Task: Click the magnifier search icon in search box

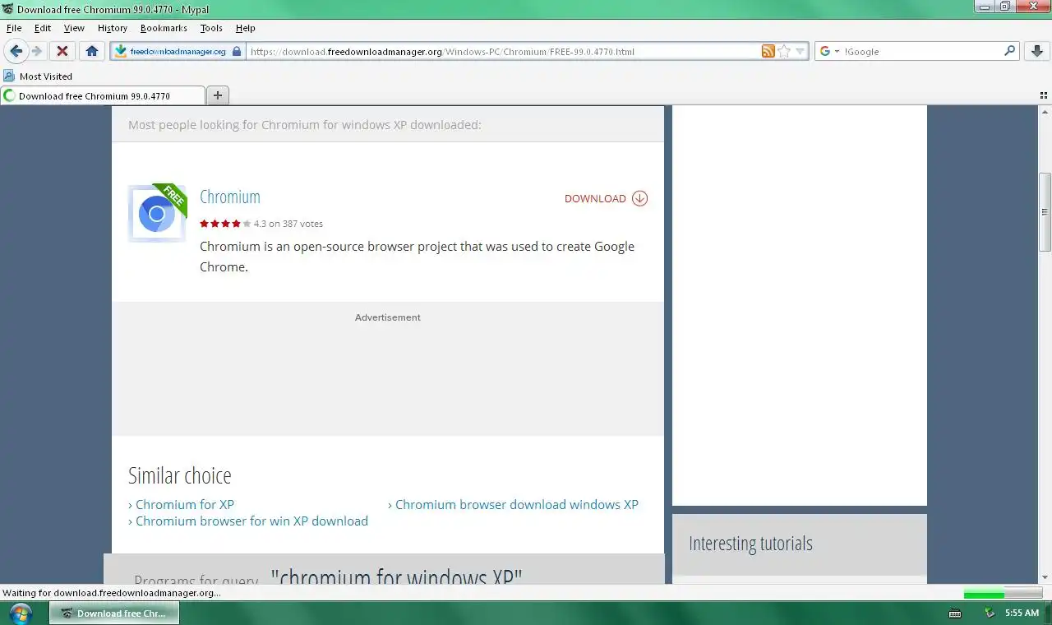Action: 1010,51
